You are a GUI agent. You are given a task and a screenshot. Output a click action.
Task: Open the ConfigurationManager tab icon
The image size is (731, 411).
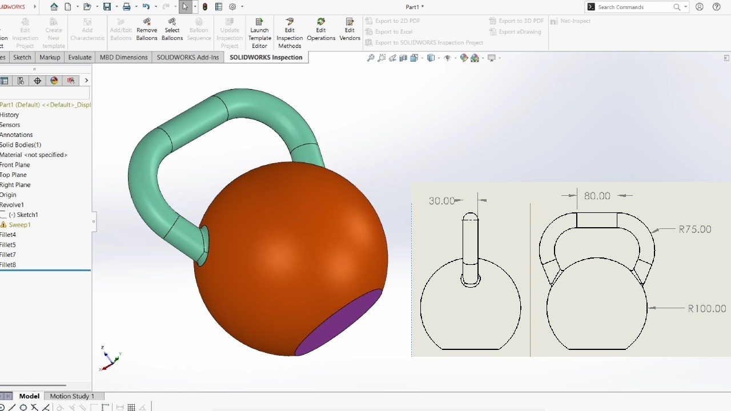[21, 80]
